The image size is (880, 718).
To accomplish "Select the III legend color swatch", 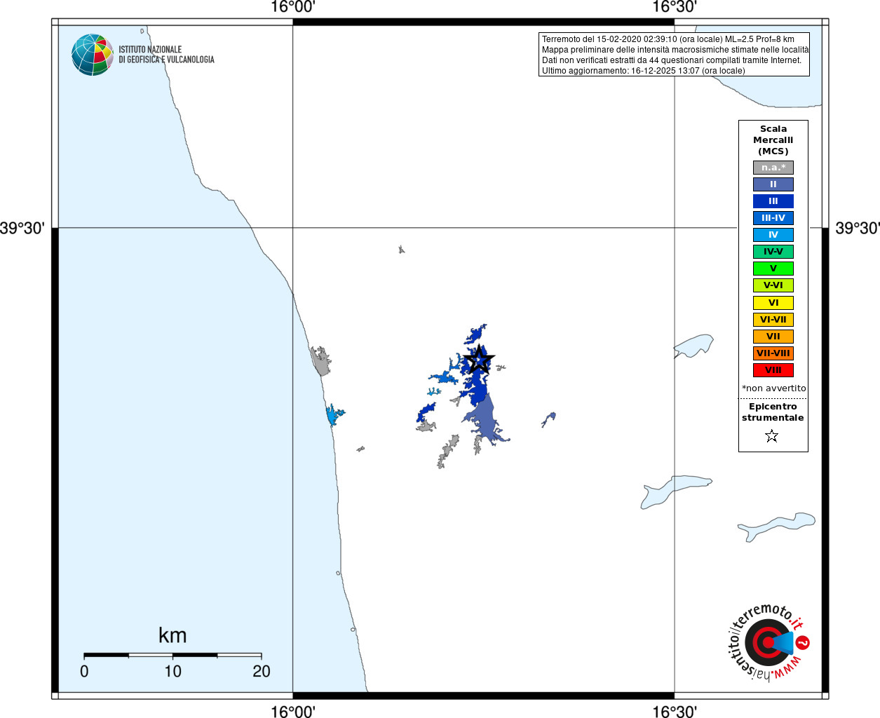I will [773, 201].
